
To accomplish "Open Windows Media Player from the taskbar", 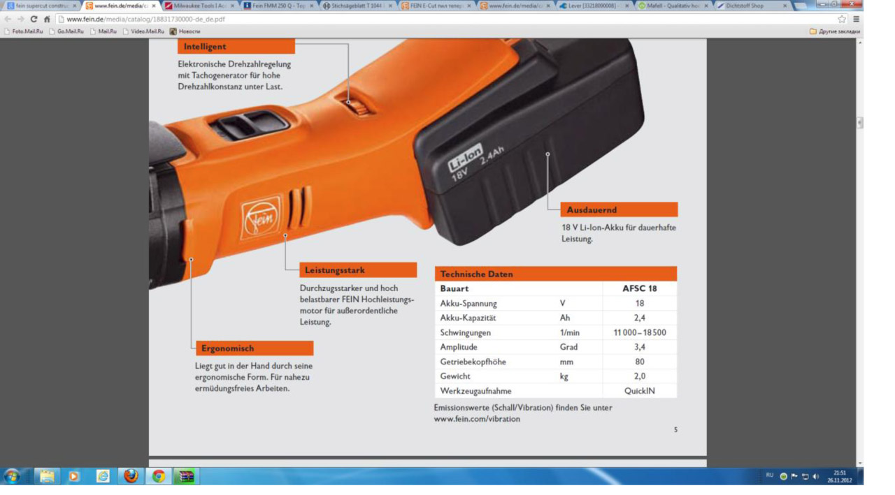I will point(75,476).
